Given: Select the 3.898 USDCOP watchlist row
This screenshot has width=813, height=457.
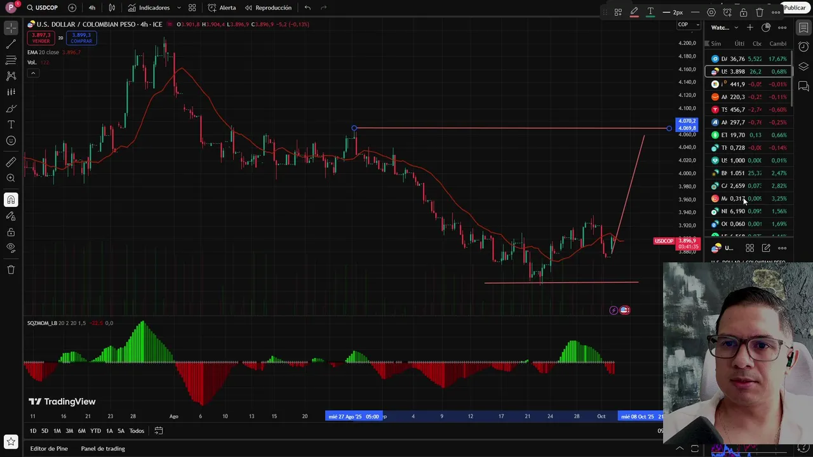Looking at the screenshot, I should point(749,72).
